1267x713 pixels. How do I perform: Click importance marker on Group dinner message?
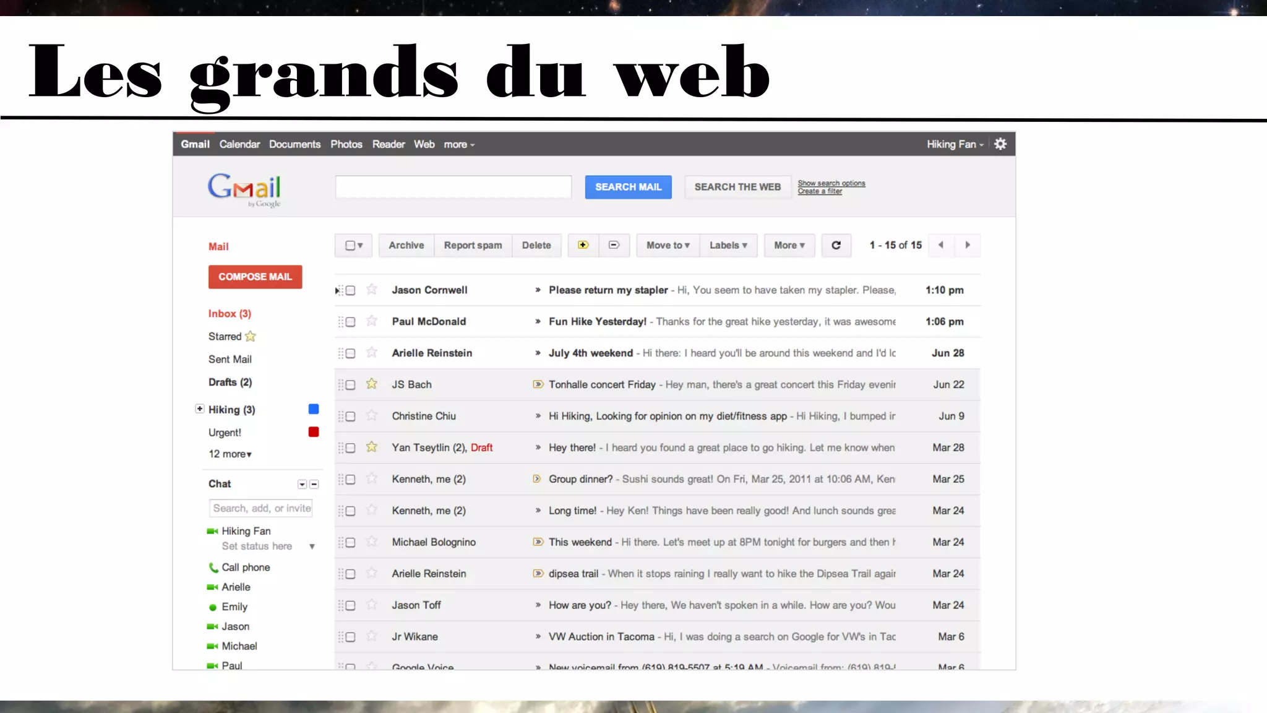[x=537, y=479]
